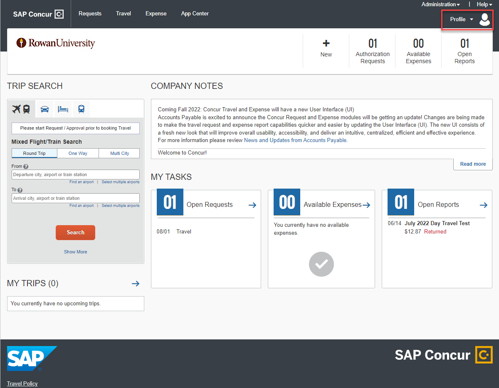Open the Administration dropdown menu

(x=441, y=5)
